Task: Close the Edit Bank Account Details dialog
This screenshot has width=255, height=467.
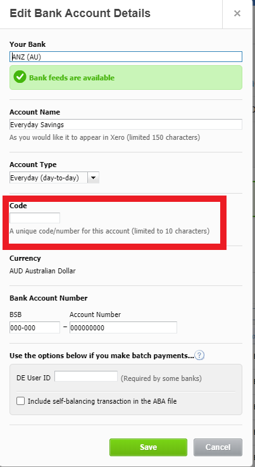Action: [x=237, y=13]
